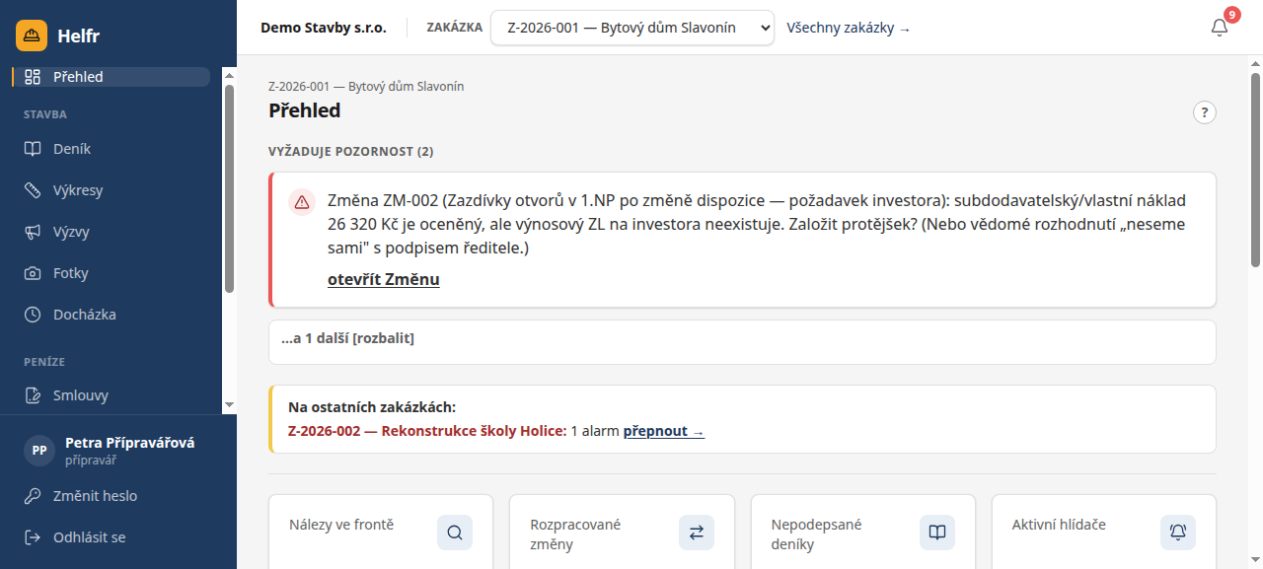The image size is (1263, 569).
Task: Follow the Všechny zakázky link
Action: (x=849, y=29)
